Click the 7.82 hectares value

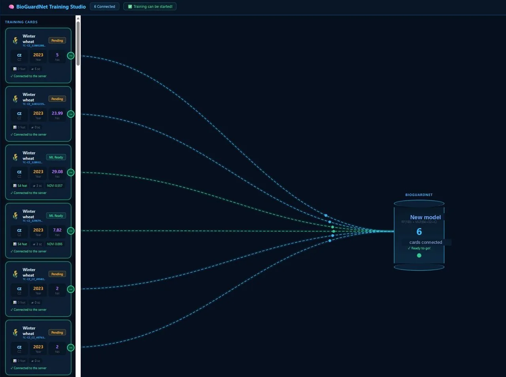57,230
